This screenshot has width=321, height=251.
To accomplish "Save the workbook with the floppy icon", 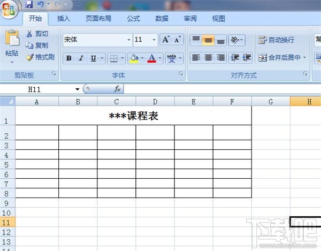I will click(29, 4).
